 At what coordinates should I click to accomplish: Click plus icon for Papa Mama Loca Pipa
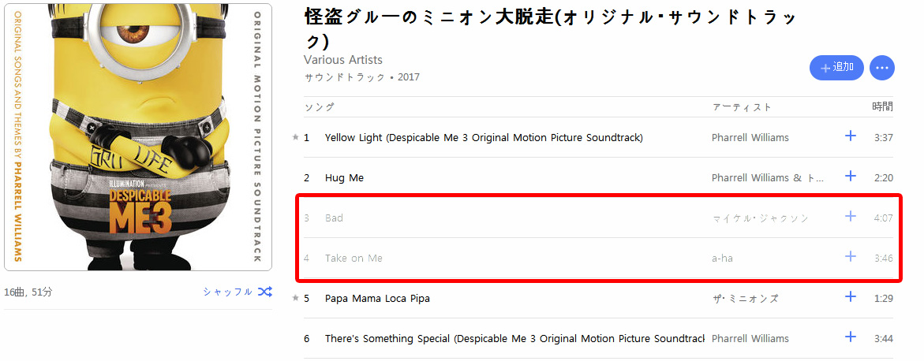point(850,297)
